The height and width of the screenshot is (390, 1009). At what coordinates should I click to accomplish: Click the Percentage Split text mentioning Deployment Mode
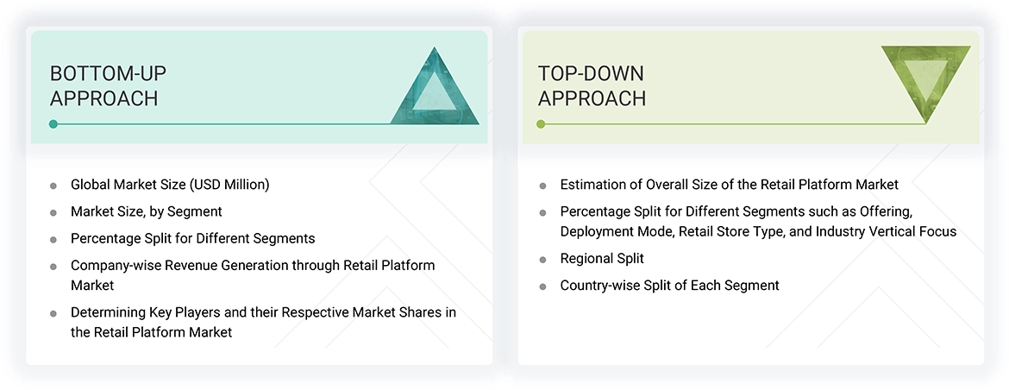point(758,221)
